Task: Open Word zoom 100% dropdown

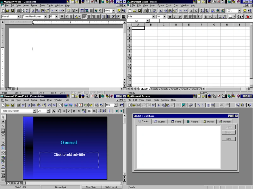Action: point(114,11)
